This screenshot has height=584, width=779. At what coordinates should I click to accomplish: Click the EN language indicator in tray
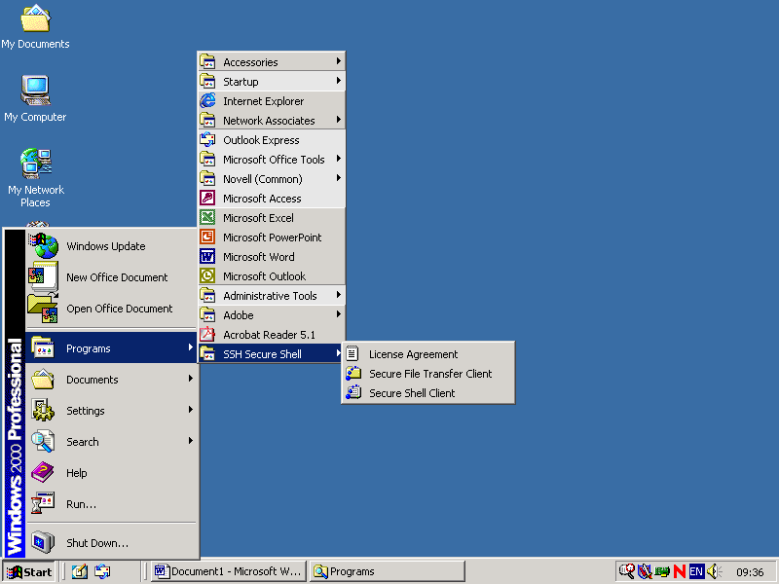(x=696, y=571)
